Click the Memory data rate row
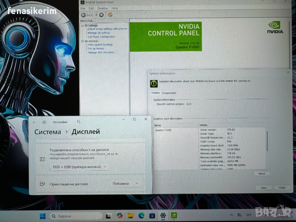 232,149
